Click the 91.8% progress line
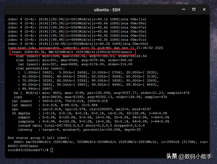This screenshot has height=164, width=217. (77, 32)
